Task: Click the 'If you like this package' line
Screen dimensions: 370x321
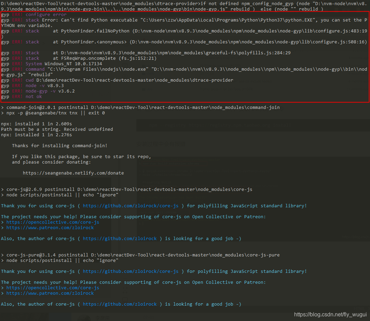Action: pyautogui.click(x=81, y=157)
